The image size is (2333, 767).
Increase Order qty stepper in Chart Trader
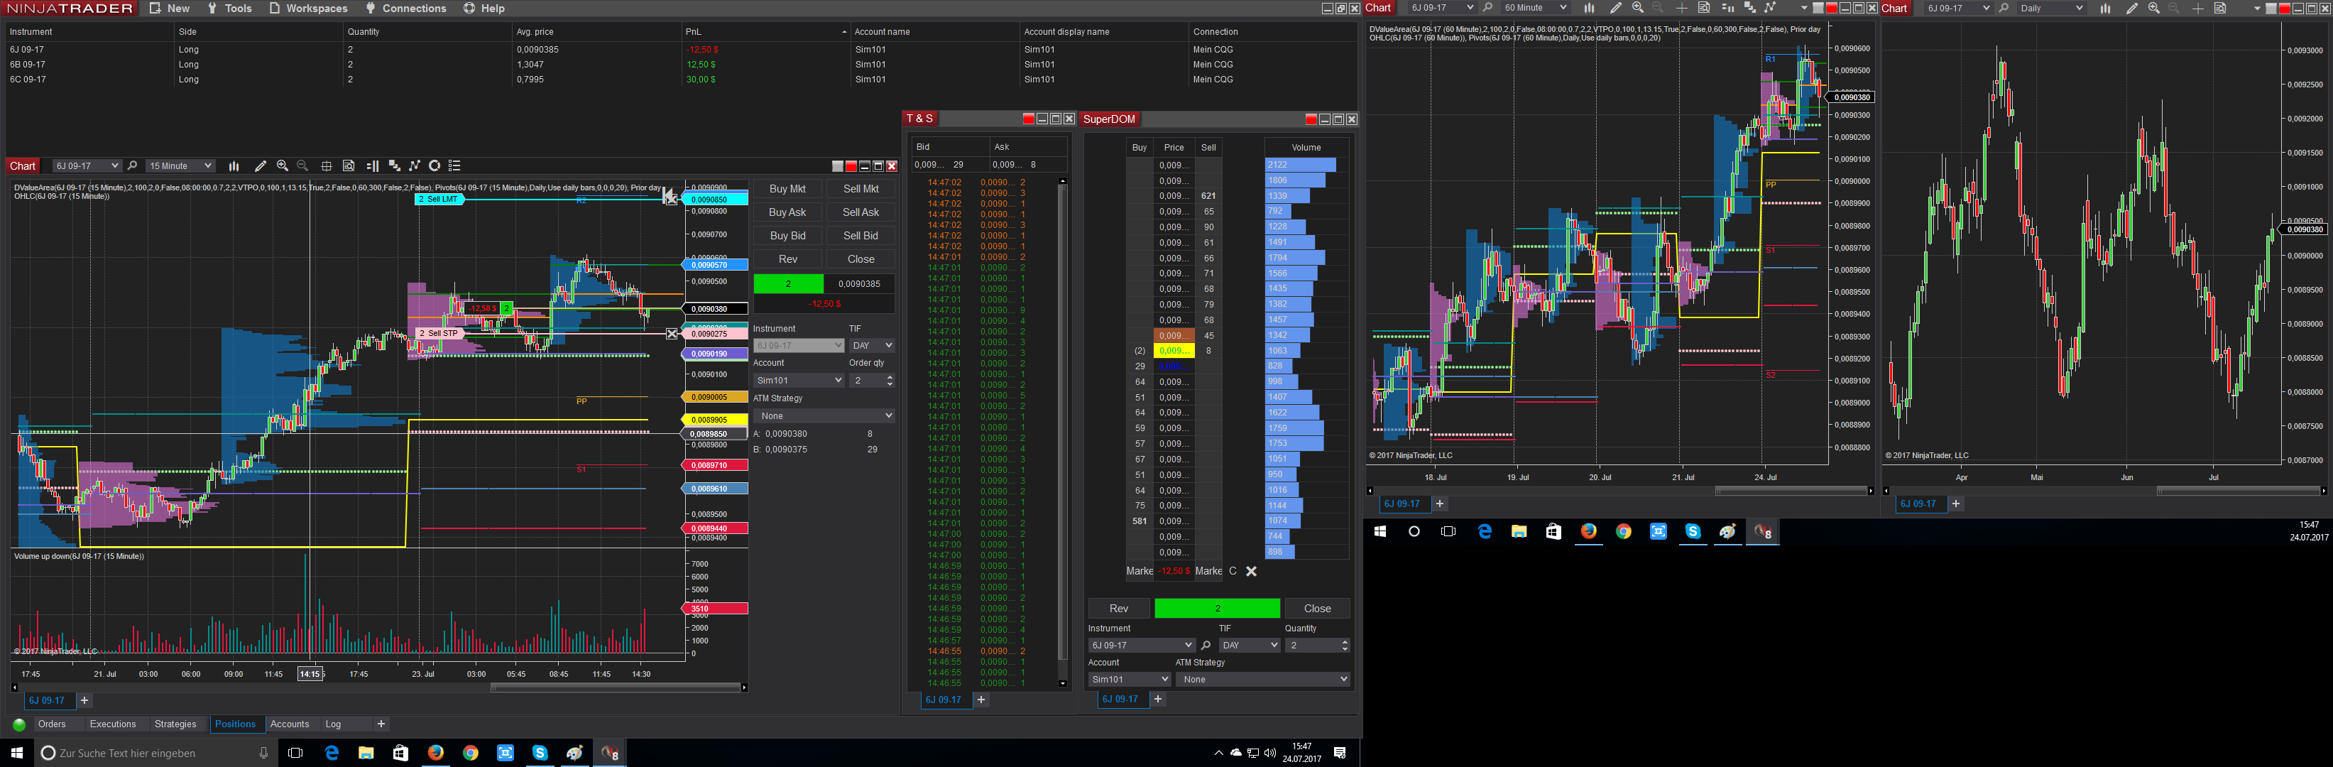pyautogui.click(x=890, y=376)
